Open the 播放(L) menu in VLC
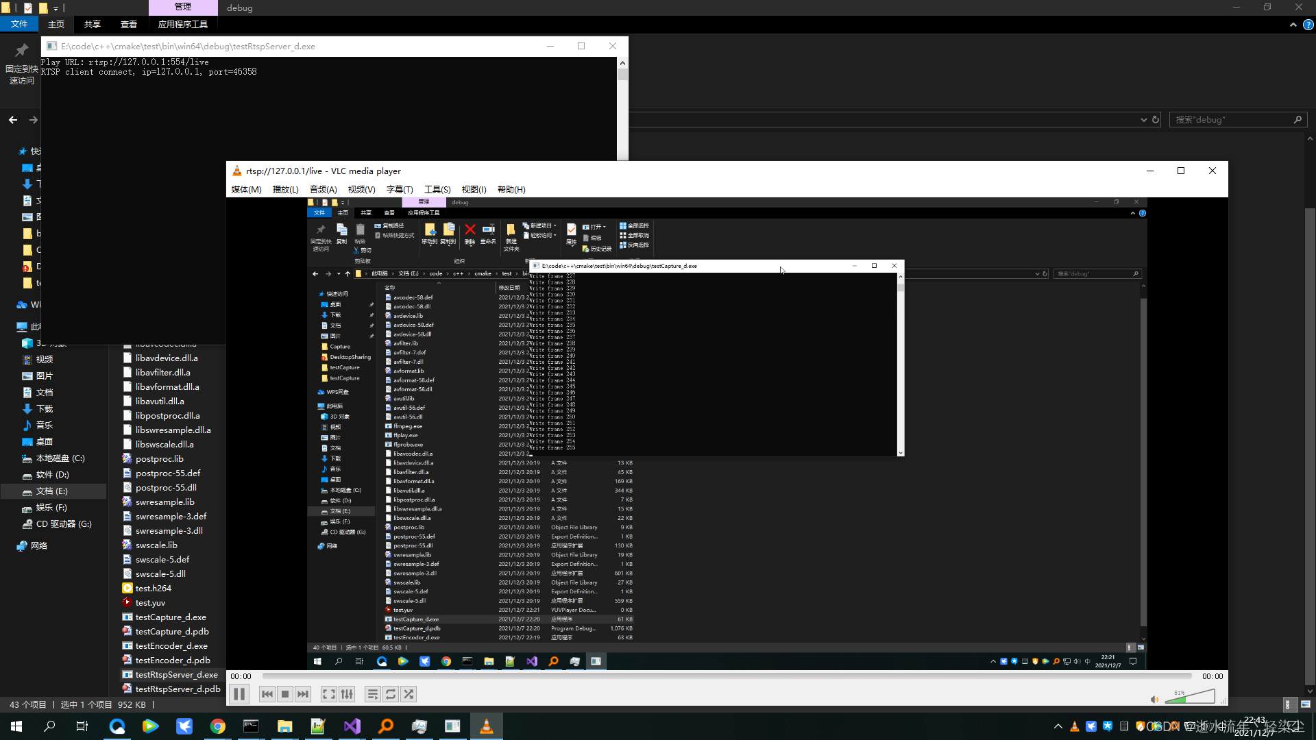The image size is (1316, 740). (285, 190)
